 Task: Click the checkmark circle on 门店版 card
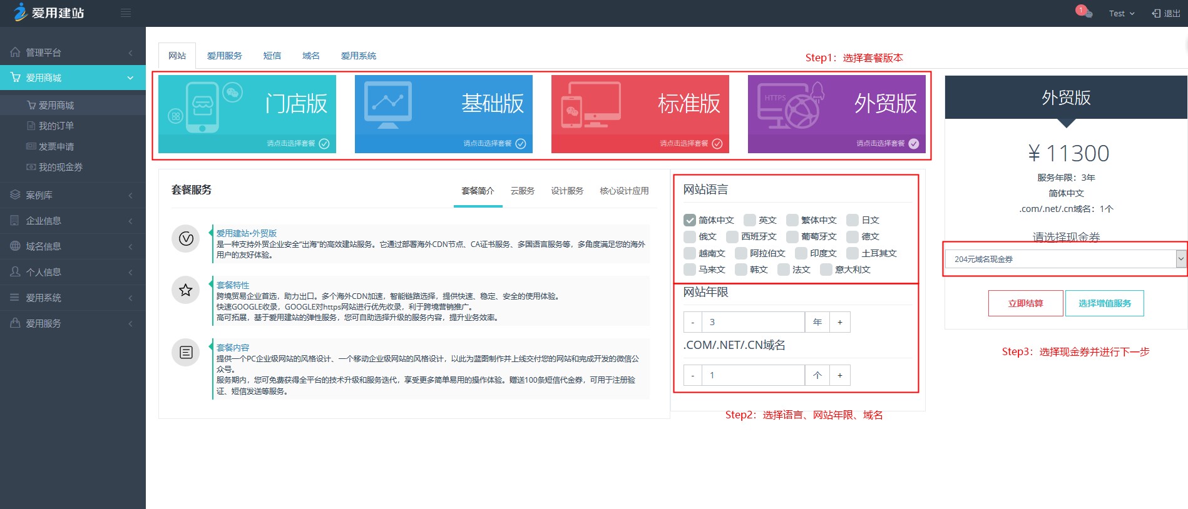(324, 143)
